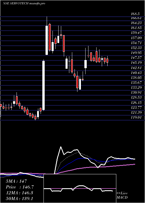145x203 pixels.
Task: Click the tall white breakout candle body
Action: pyautogui.click(x=43, y=86)
